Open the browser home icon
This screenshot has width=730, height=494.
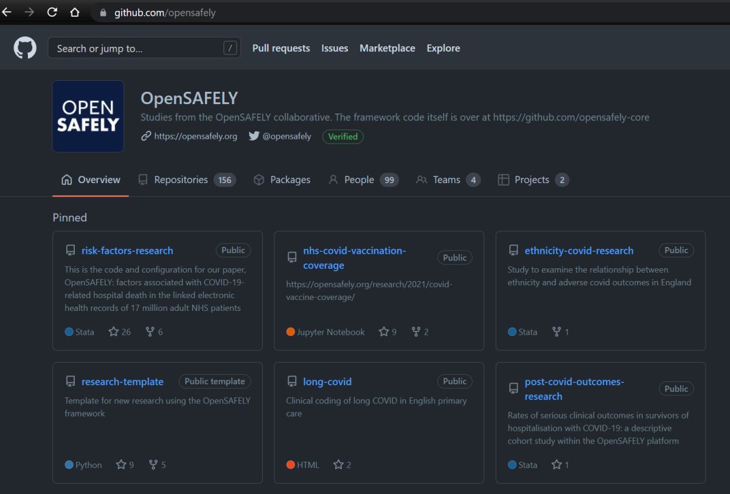coord(75,12)
